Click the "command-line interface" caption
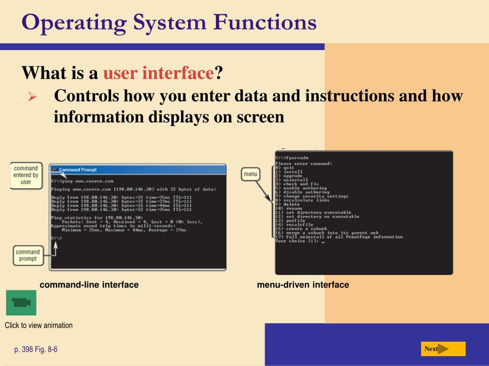The height and width of the screenshot is (366, 489). click(89, 285)
